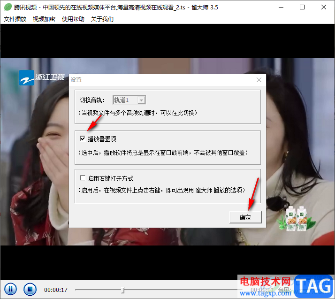This screenshot has width=335, height=299.
Task: Click the 播放器置顶 description text
Action: click(163, 153)
